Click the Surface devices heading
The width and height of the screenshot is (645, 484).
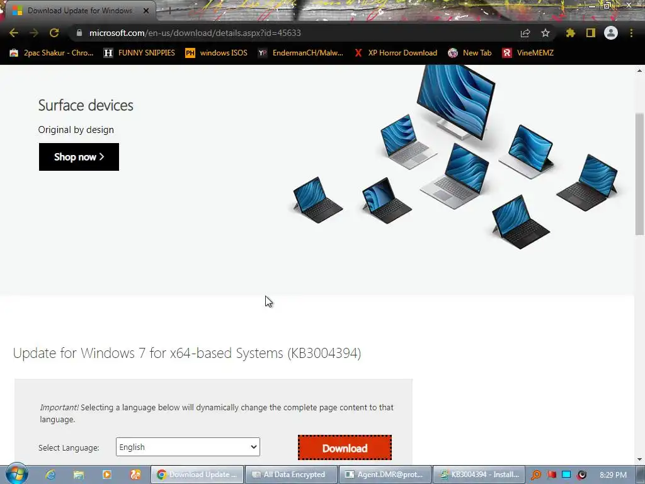click(x=86, y=105)
